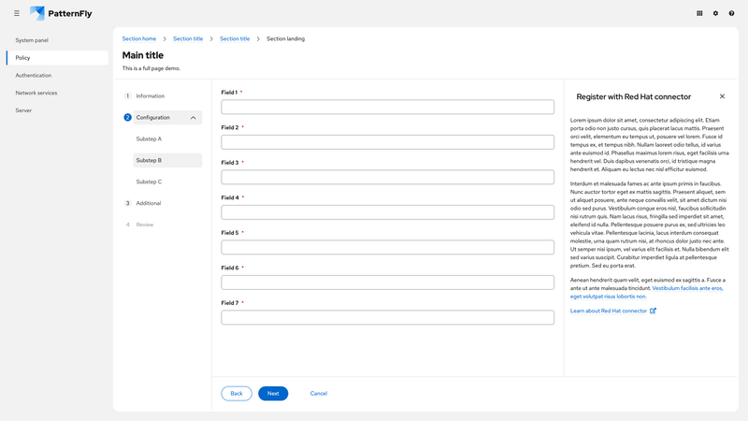Click the PatternFly logo
The image size is (748, 421).
click(61, 13)
